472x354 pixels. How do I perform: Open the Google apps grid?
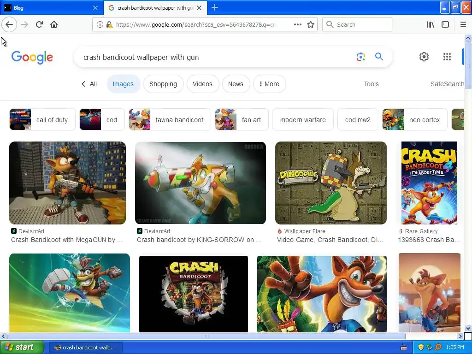coord(447,57)
